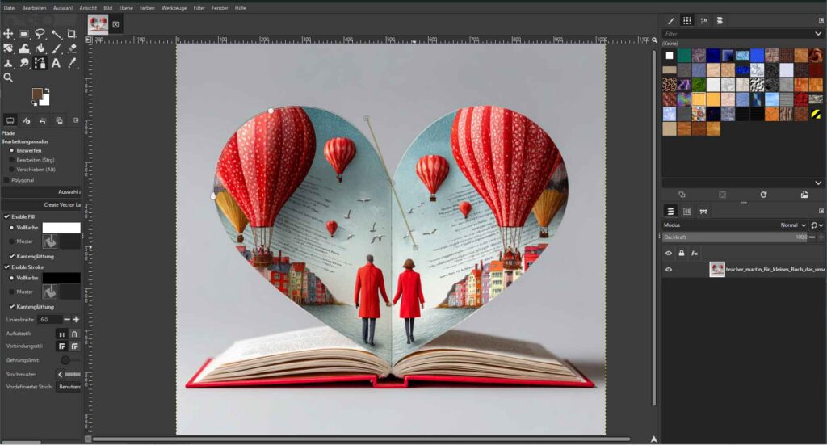Click the white fill Vollfarbe color swatch

click(x=61, y=228)
